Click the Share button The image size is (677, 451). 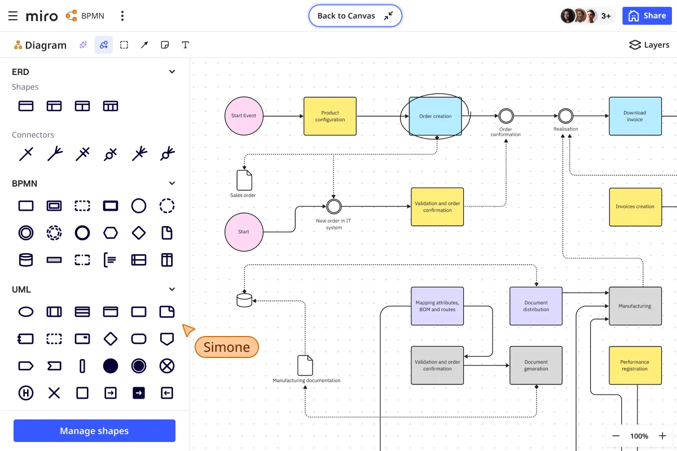click(647, 16)
